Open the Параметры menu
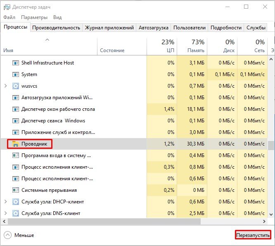275x246 pixels. pyautogui.click(x=34, y=17)
